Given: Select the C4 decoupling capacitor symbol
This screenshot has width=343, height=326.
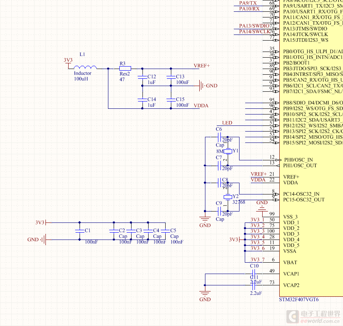Looking at the screenshot, I should click(148, 231).
